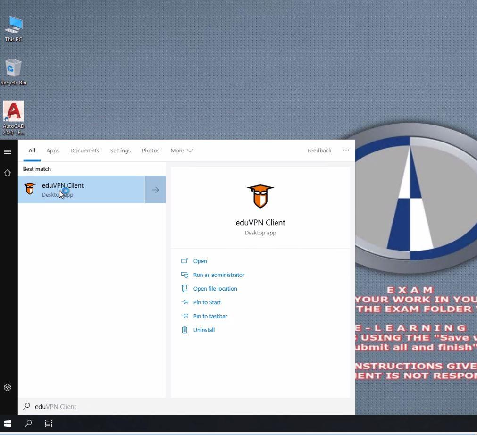Screen dimensions: 477x435
Task: Click the Windows Start button
Action: click(8, 424)
